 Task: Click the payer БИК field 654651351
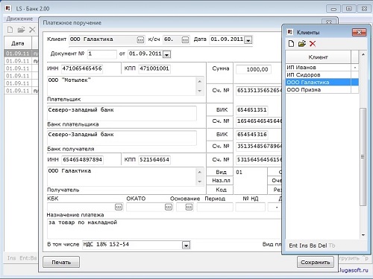click(x=252, y=110)
